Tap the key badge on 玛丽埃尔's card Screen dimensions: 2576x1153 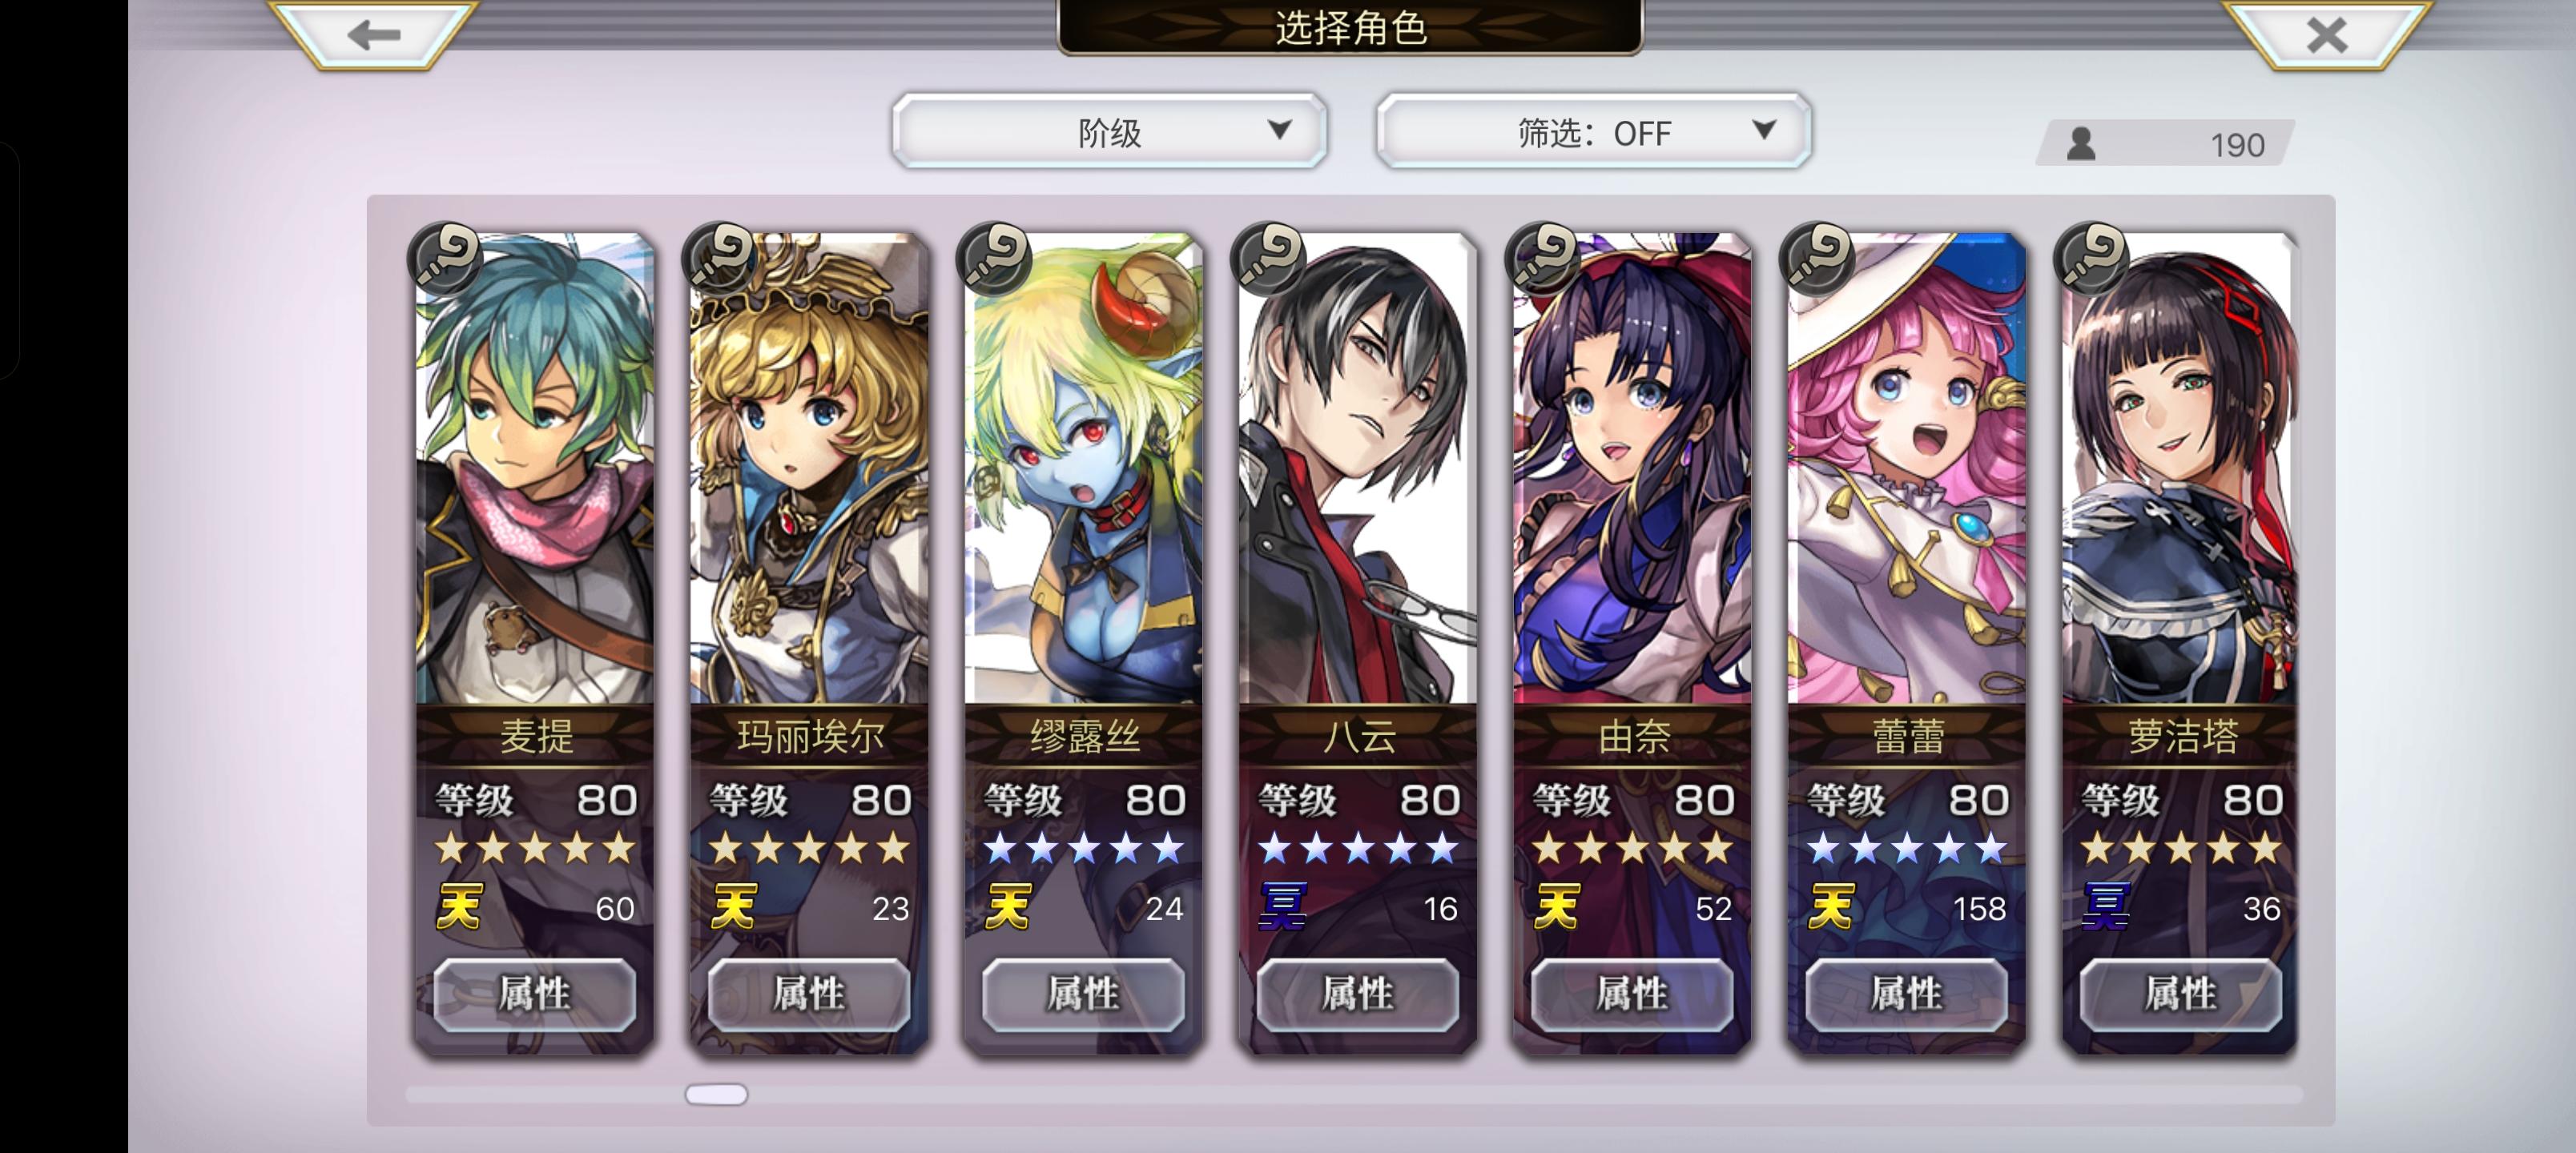tap(720, 258)
